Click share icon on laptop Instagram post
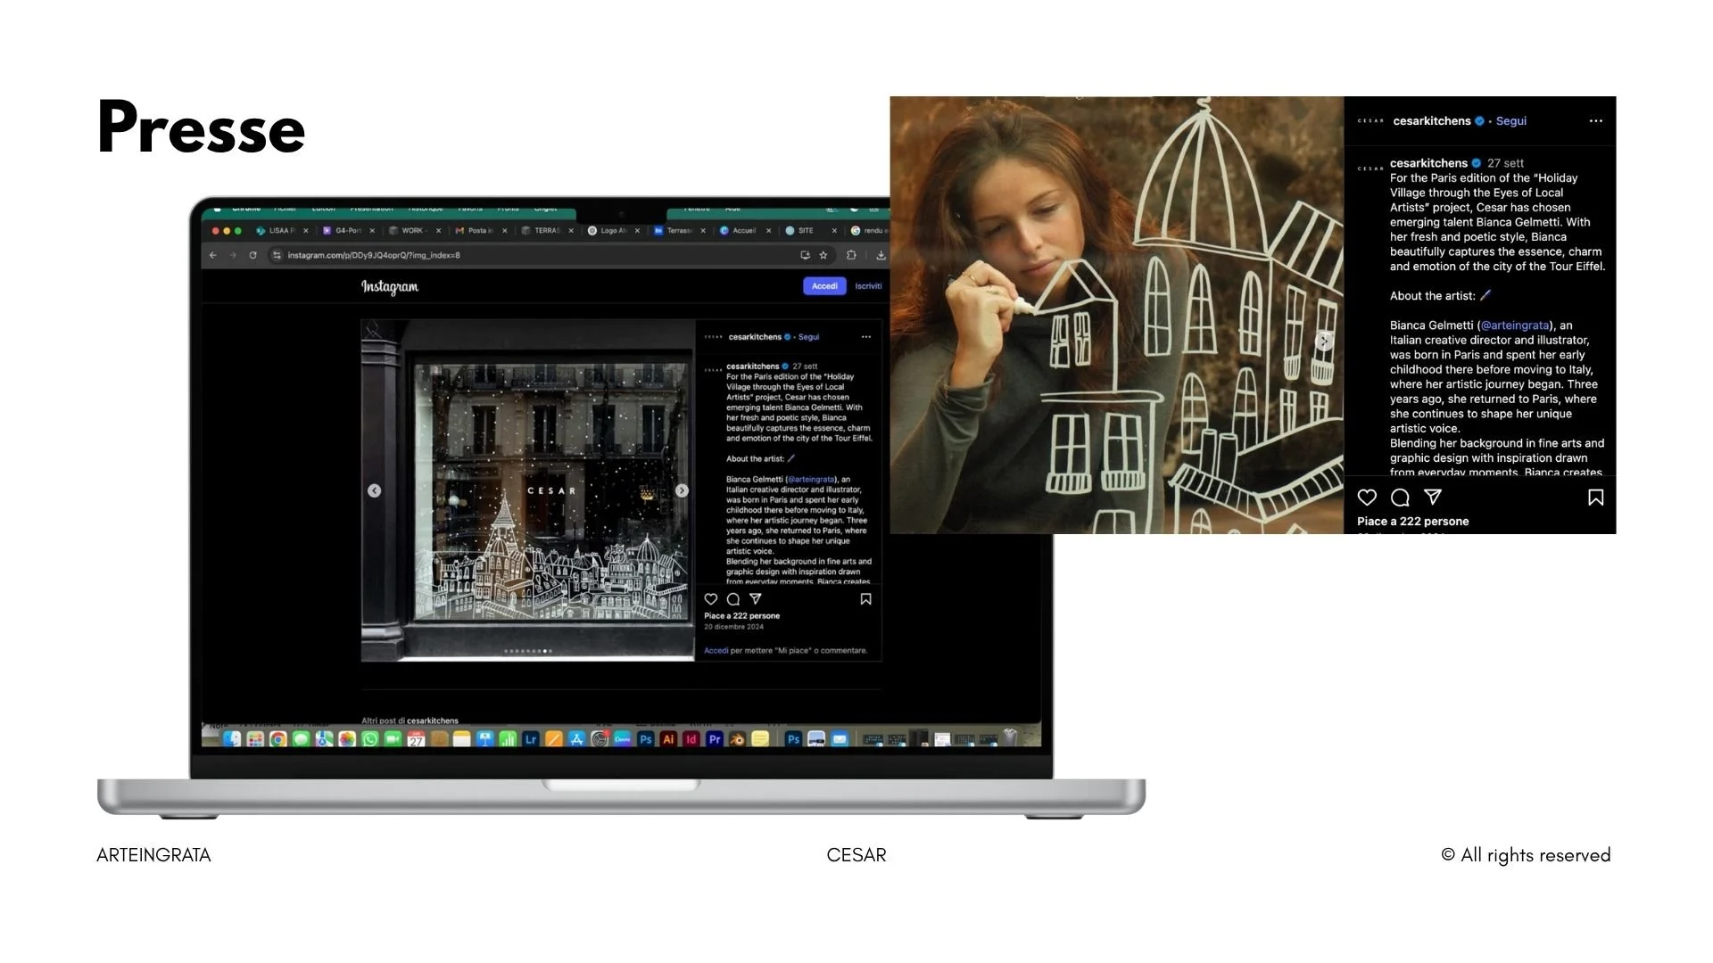This screenshot has width=1713, height=963. (x=756, y=599)
